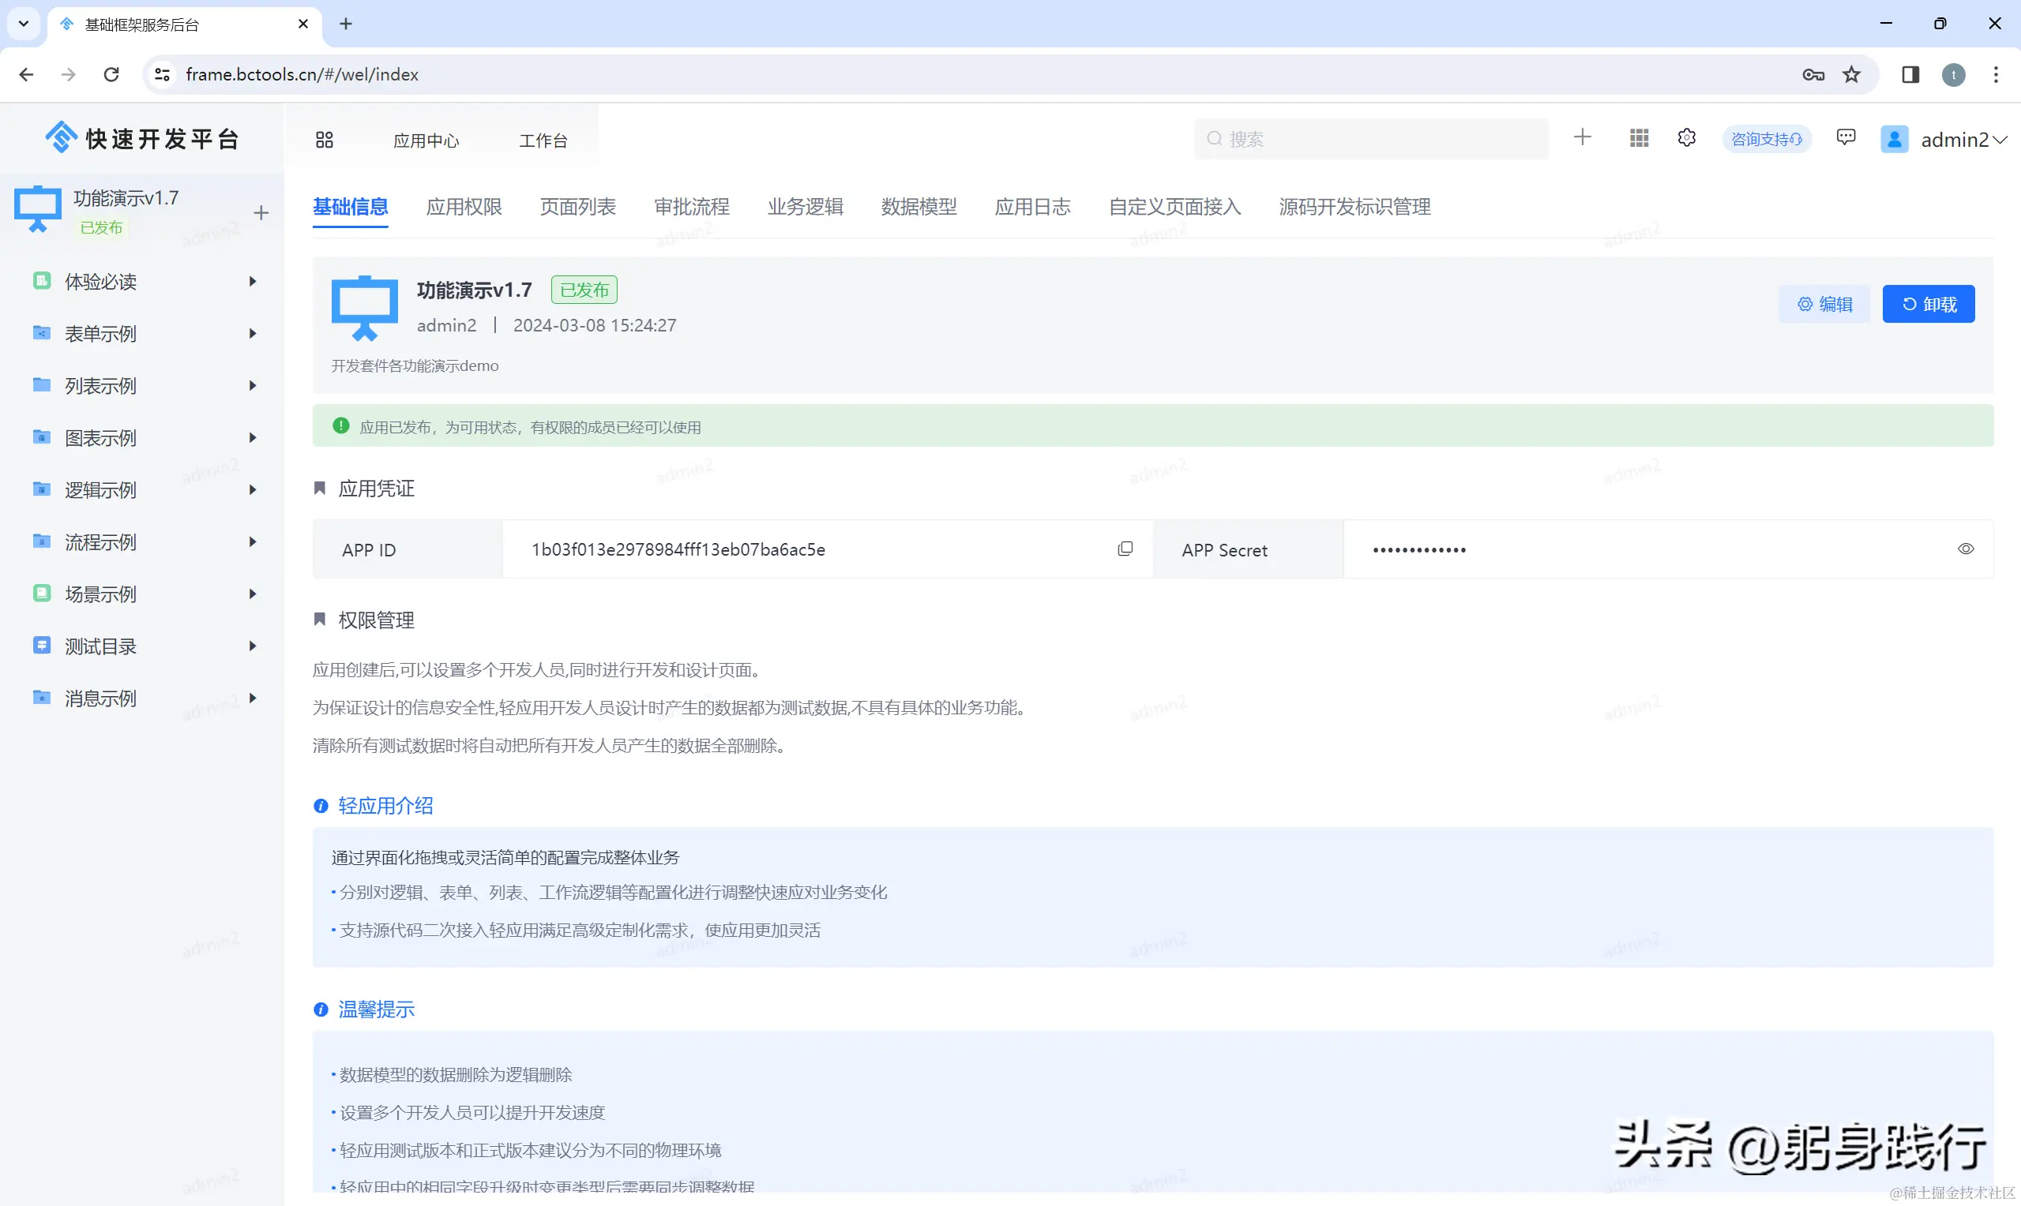This screenshot has width=2021, height=1206.
Task: Open the messages chat bubble icon
Action: pos(1846,137)
